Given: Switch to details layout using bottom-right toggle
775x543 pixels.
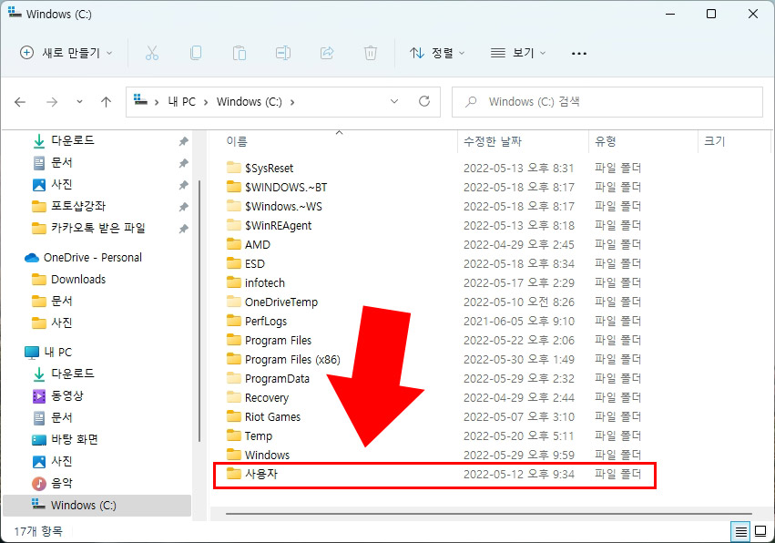Looking at the screenshot, I should 740,531.
